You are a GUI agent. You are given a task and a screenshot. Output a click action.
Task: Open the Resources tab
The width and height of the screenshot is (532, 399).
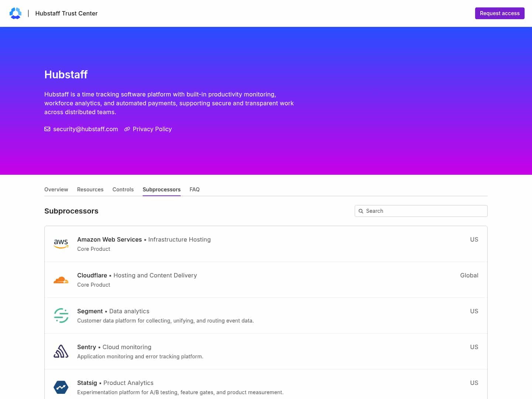tap(90, 190)
